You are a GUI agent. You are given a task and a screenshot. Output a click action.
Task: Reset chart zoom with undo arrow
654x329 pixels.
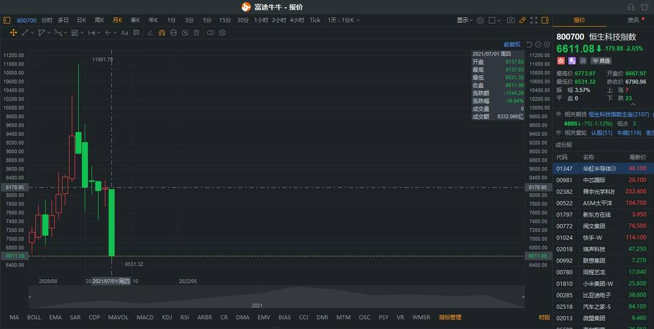529,44
